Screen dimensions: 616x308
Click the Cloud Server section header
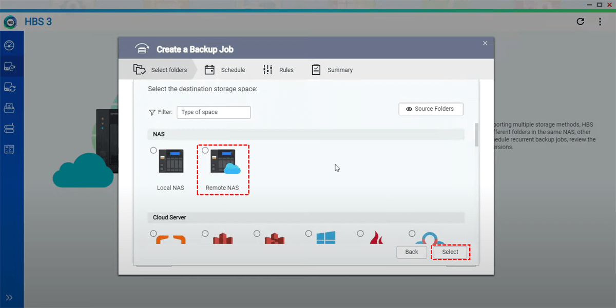pos(306,218)
